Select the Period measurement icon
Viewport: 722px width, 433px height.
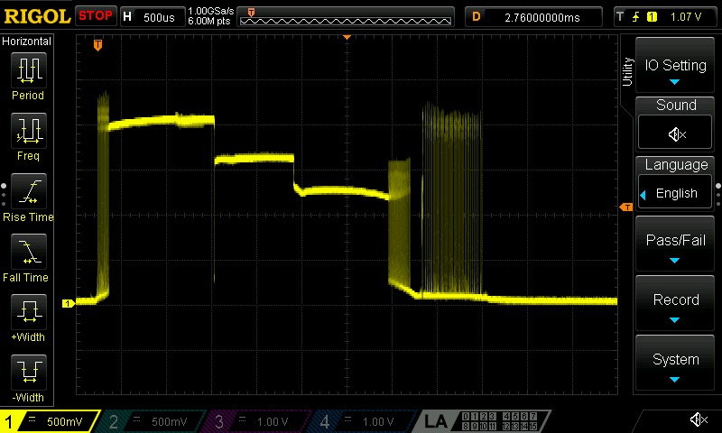(x=29, y=70)
